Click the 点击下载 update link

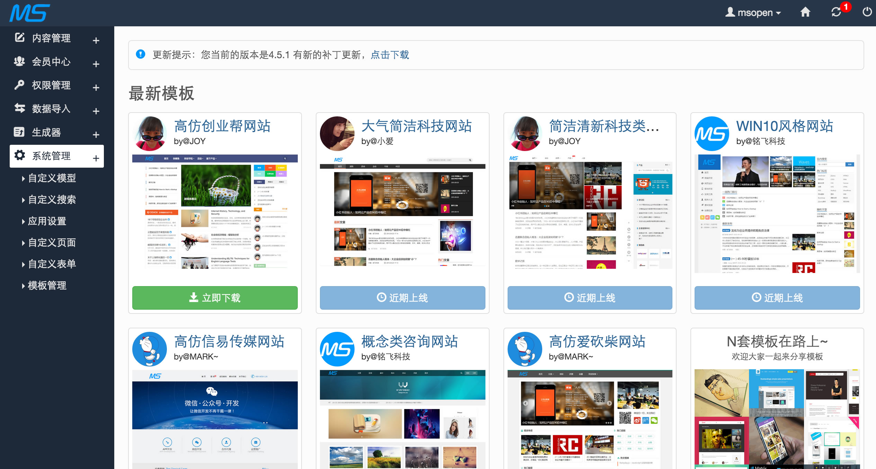click(x=390, y=55)
